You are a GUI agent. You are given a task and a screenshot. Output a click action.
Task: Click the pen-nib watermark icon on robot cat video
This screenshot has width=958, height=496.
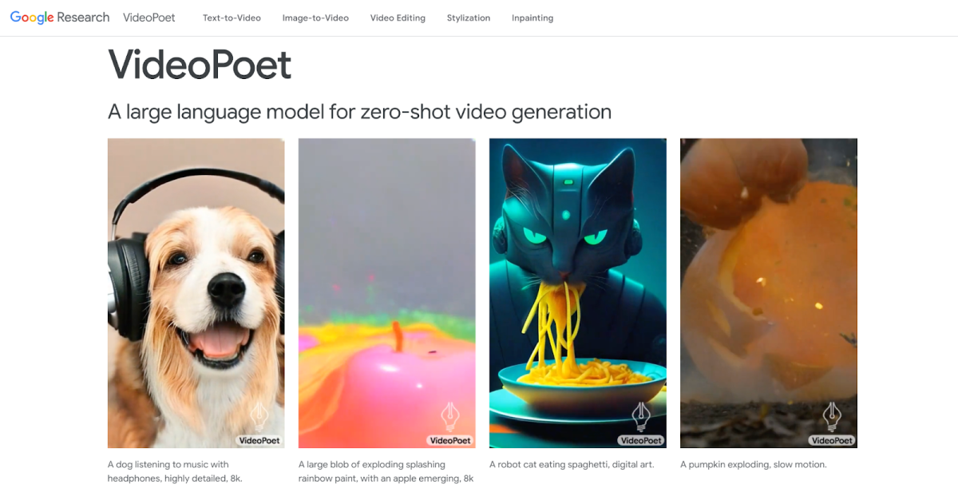(x=641, y=416)
